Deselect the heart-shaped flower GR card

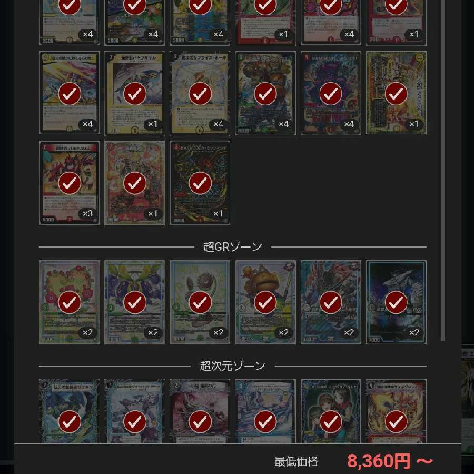click(x=69, y=302)
